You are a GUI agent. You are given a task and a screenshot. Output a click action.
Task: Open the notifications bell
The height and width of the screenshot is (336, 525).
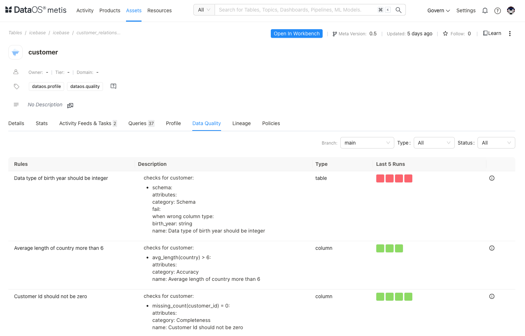(485, 10)
